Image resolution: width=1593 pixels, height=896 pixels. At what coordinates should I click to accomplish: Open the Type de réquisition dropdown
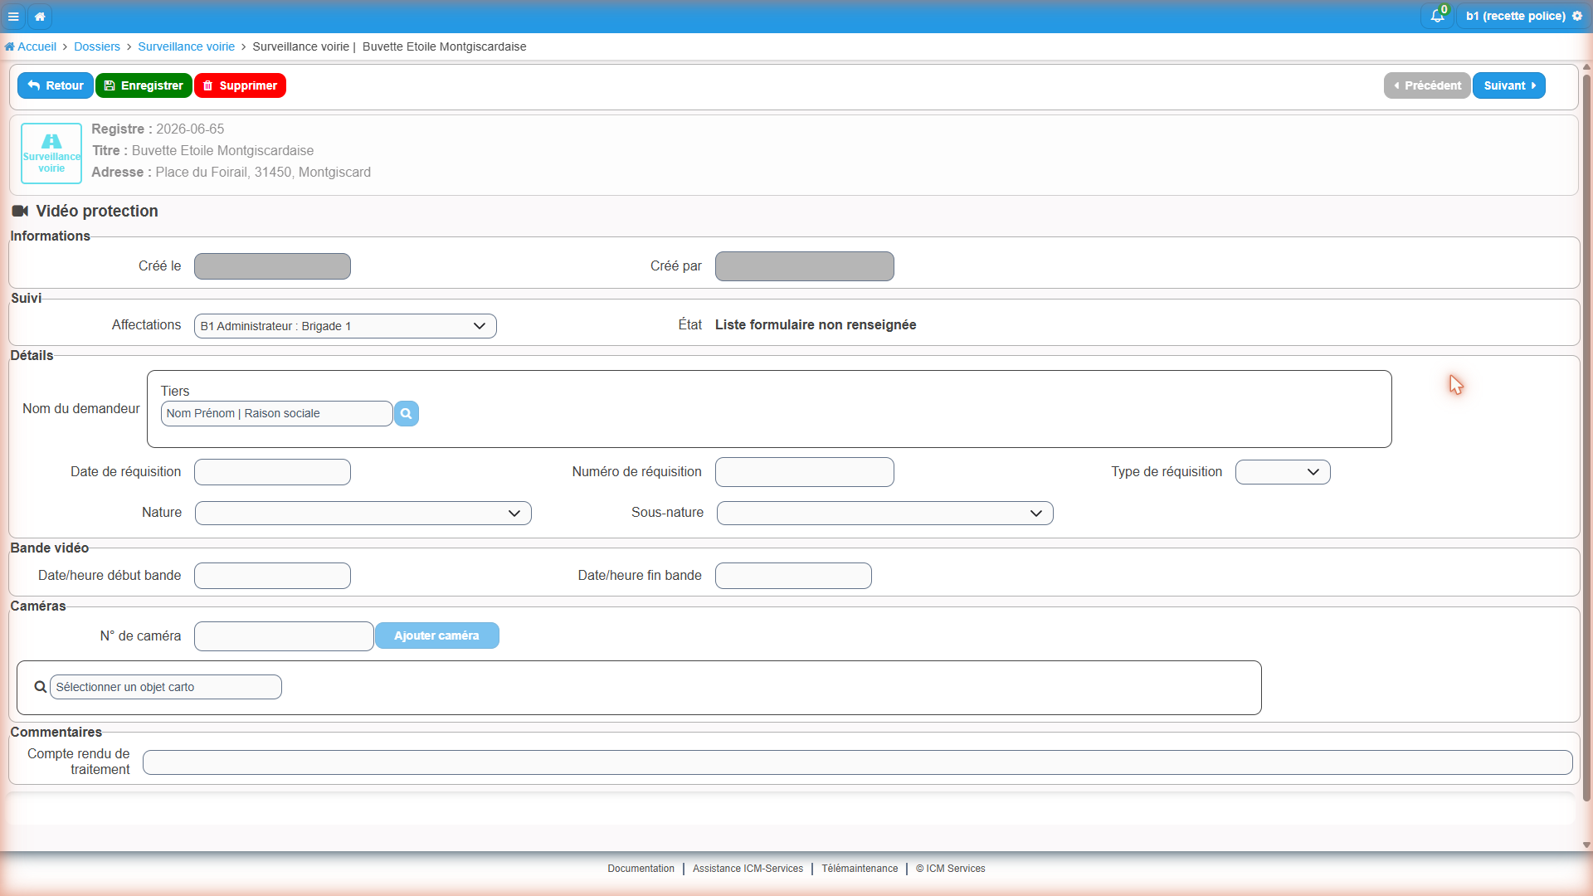click(x=1283, y=472)
